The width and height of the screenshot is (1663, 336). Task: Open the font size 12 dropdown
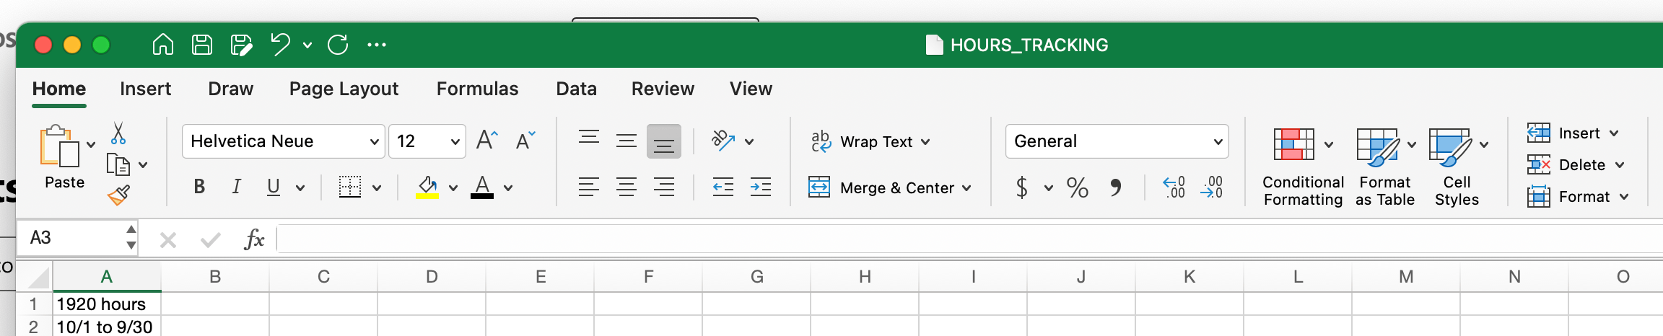point(427,141)
